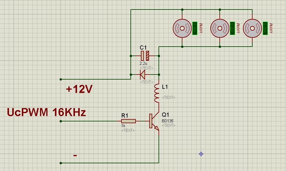This screenshot has width=286, height=171.
Task: Click the <TEXT> placeholder directly under 2.2u
Action: (147, 68)
